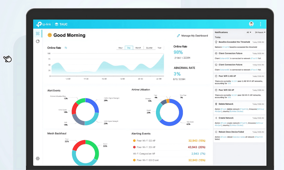
Task: Select the Day time range tab
Action: pyautogui.click(x=129, y=48)
